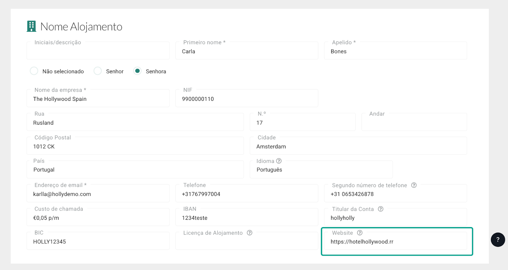Viewport: 508px width, 270px height.
Task: Click the empty Andar field
Action: [414, 122]
